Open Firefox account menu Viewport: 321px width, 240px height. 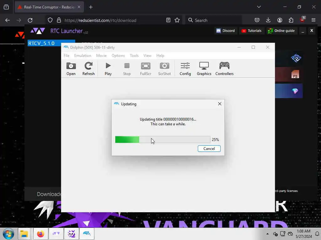point(280,20)
